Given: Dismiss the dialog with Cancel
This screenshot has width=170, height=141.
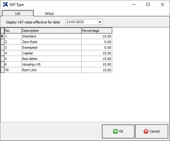Looking at the screenshot, I should point(152,131).
